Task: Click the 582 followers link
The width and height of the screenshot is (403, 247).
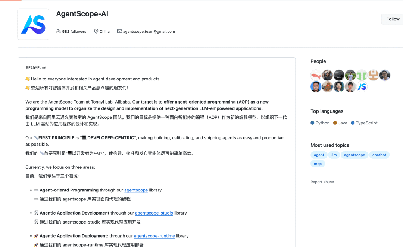Action: (x=74, y=31)
